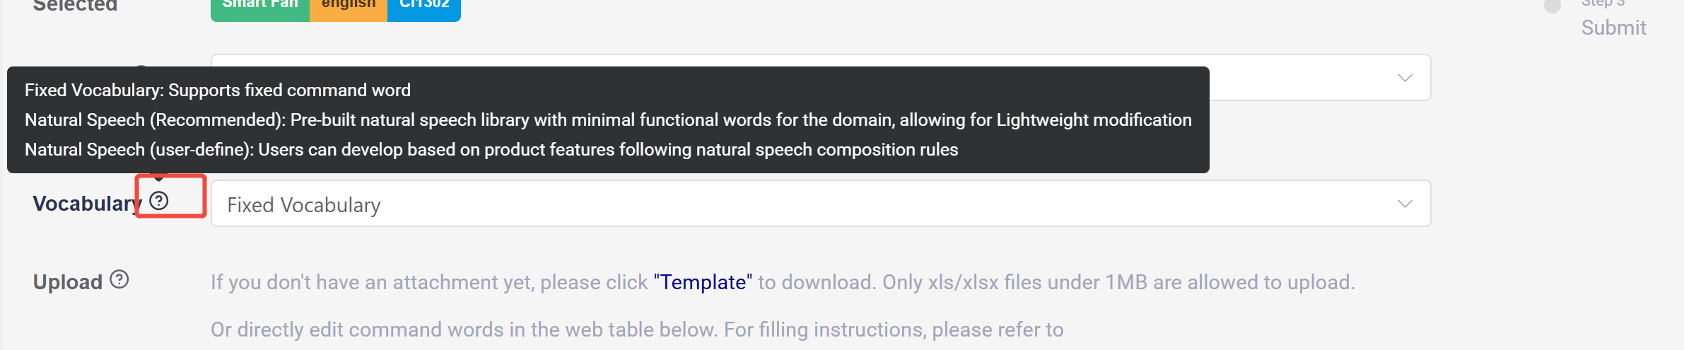
Task: Go to the Submit step
Action: tap(1613, 28)
